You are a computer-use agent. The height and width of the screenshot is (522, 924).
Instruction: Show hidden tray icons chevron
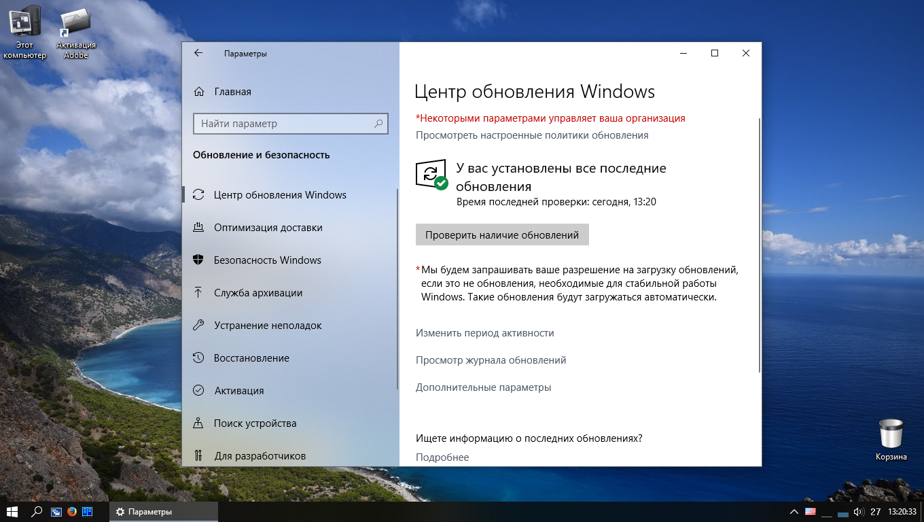(x=794, y=512)
